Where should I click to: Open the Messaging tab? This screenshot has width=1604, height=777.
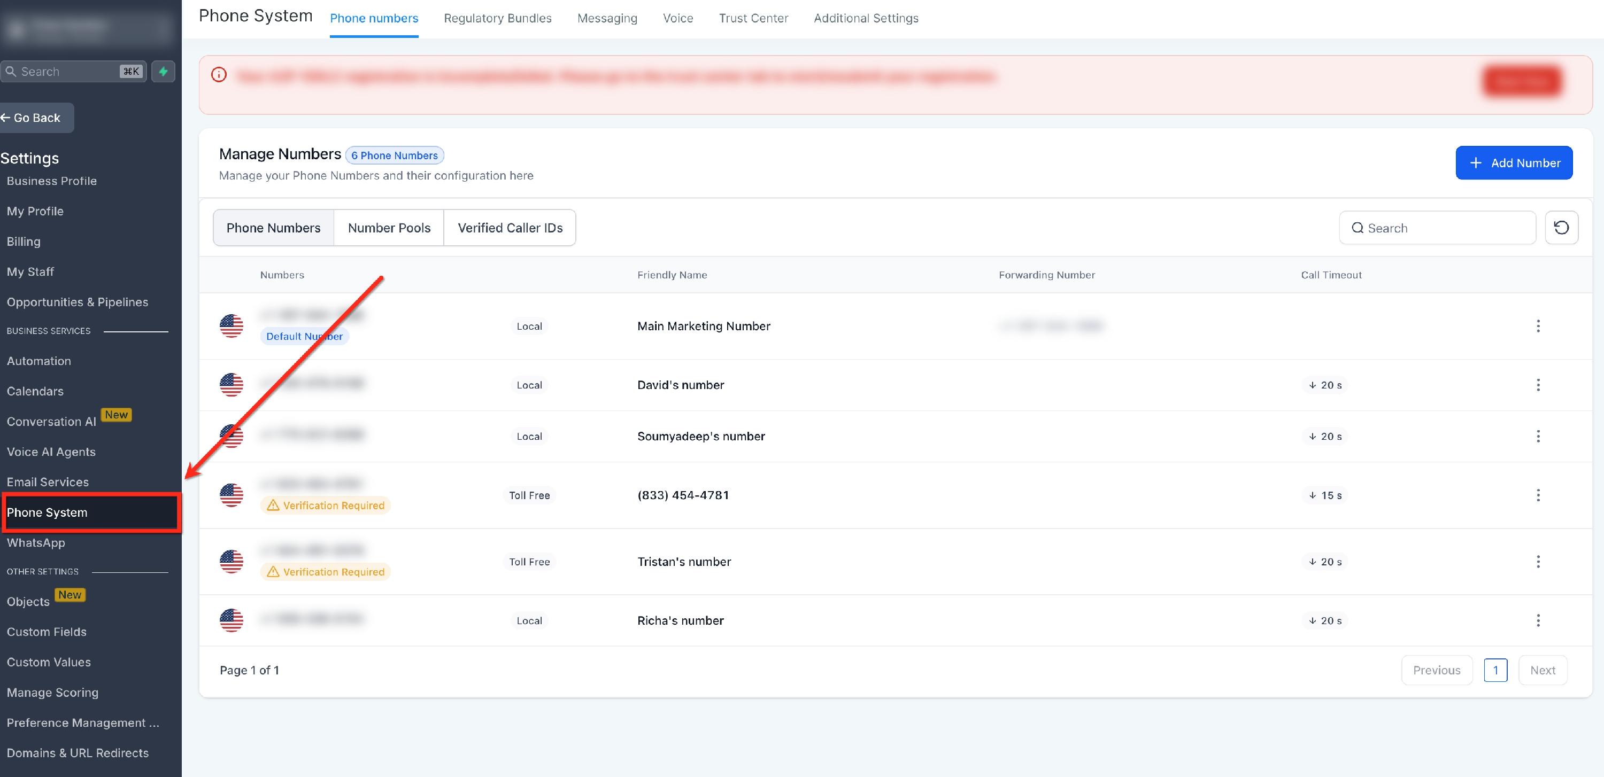coord(607,18)
